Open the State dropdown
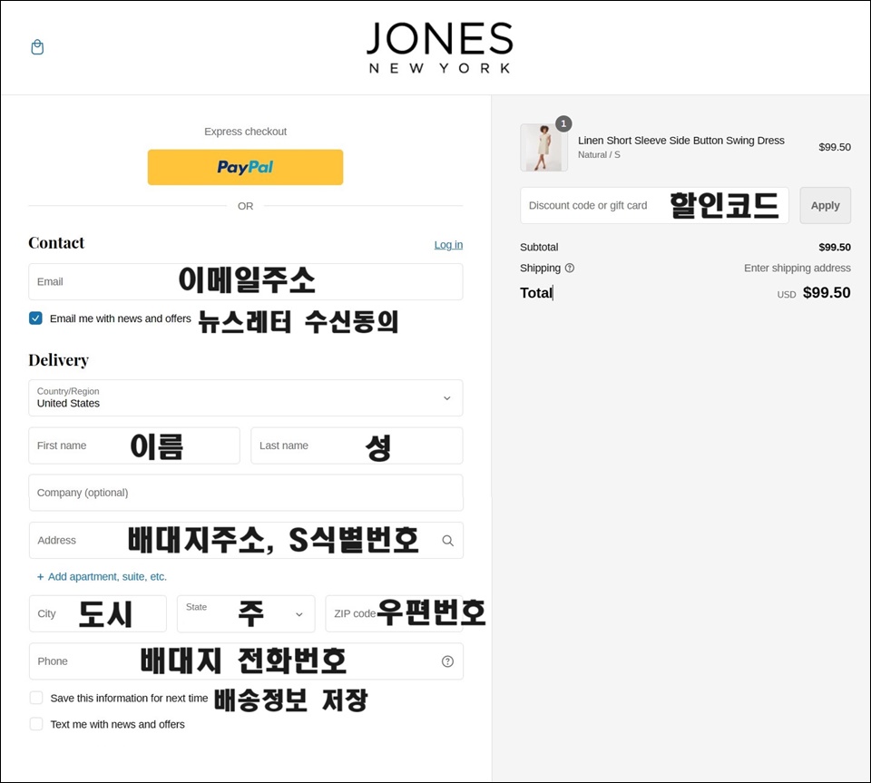 pyautogui.click(x=246, y=613)
